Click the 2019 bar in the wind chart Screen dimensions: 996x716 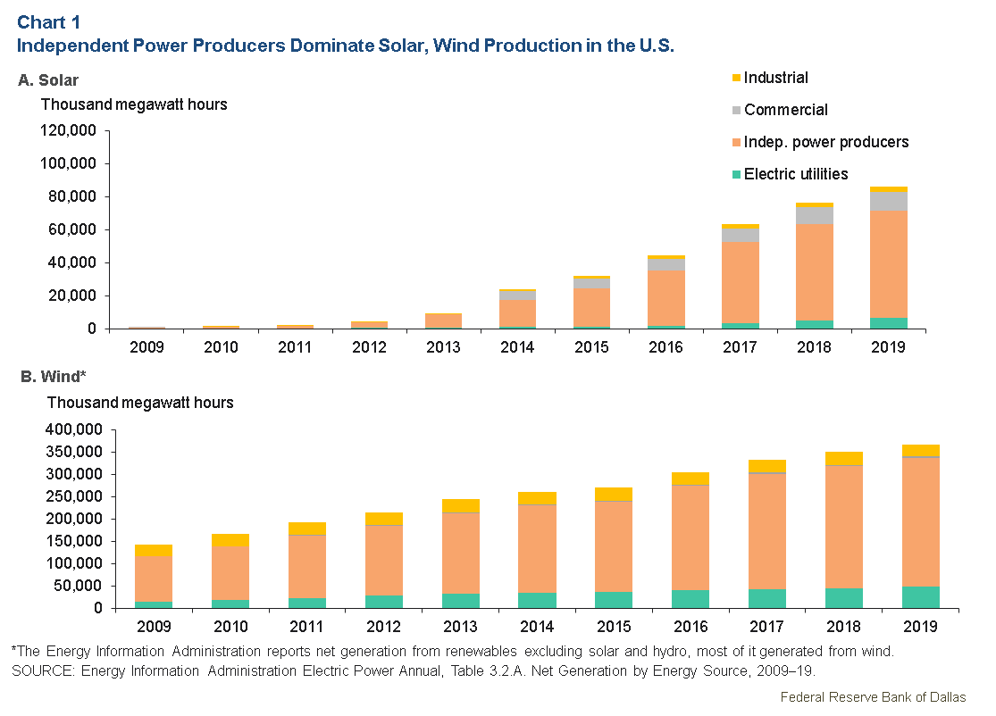tap(920, 526)
